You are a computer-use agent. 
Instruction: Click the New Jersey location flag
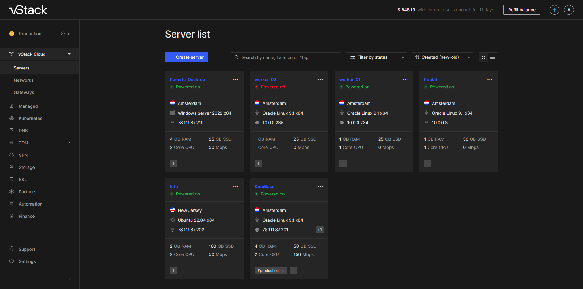pyautogui.click(x=172, y=210)
